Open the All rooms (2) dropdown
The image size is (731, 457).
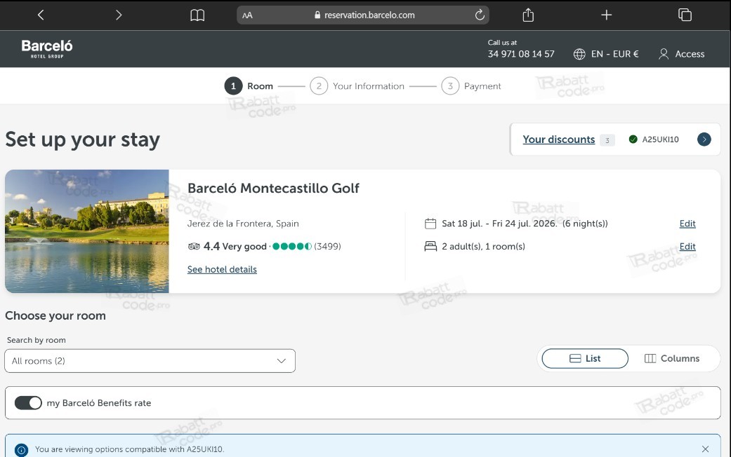click(x=150, y=361)
